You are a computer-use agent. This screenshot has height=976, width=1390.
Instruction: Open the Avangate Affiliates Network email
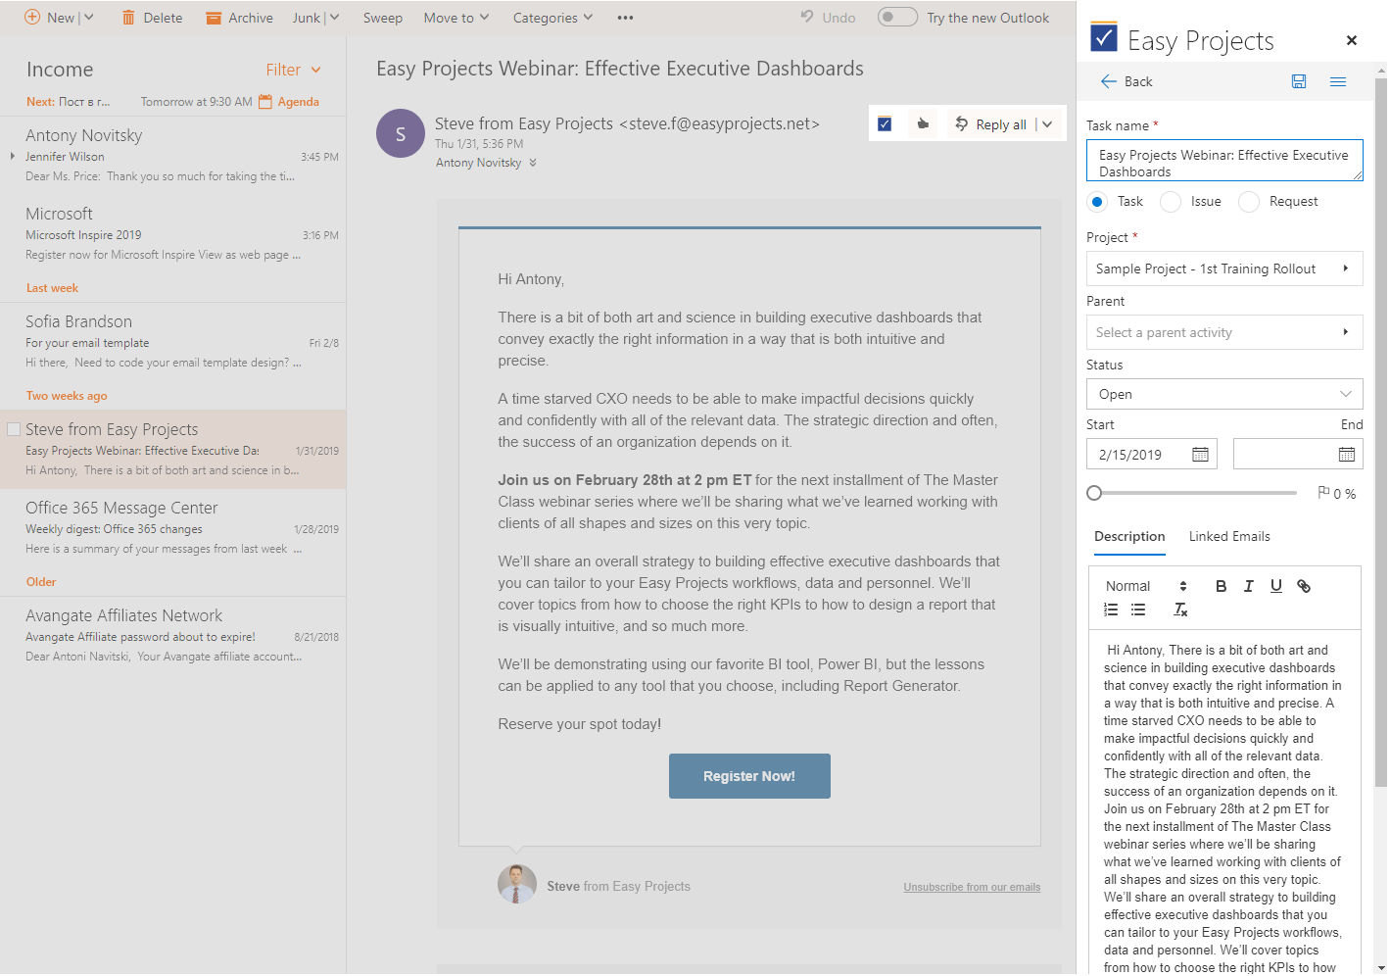[x=172, y=635]
